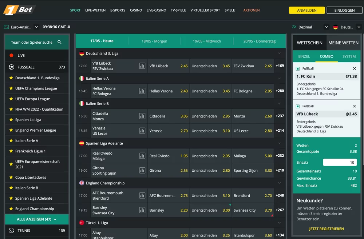364x239 pixels.
Task: Collapse Italien Serie B section
Action: 279,103
